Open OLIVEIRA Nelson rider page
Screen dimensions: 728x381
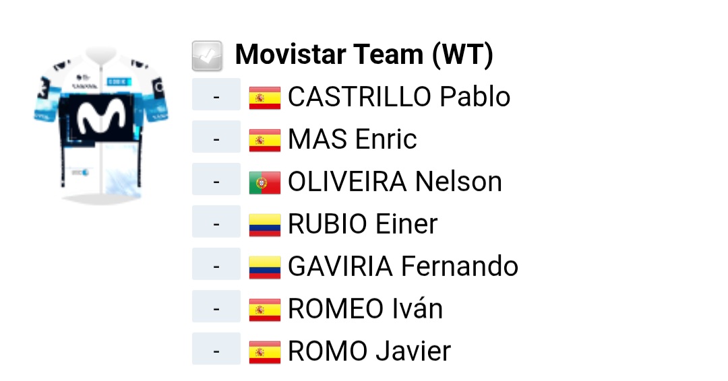(x=395, y=182)
